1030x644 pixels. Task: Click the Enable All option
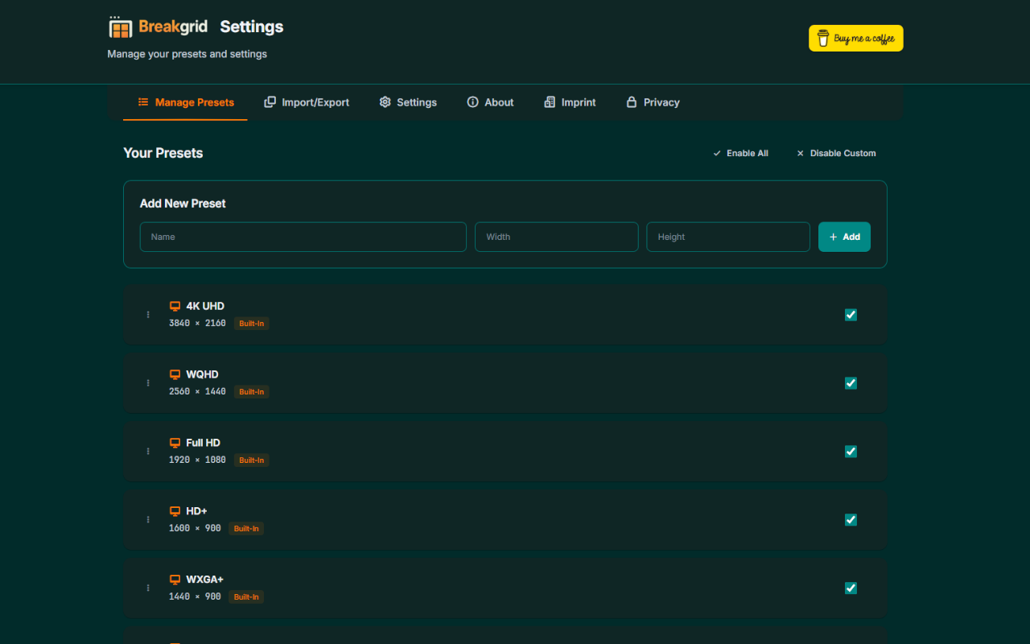point(740,153)
